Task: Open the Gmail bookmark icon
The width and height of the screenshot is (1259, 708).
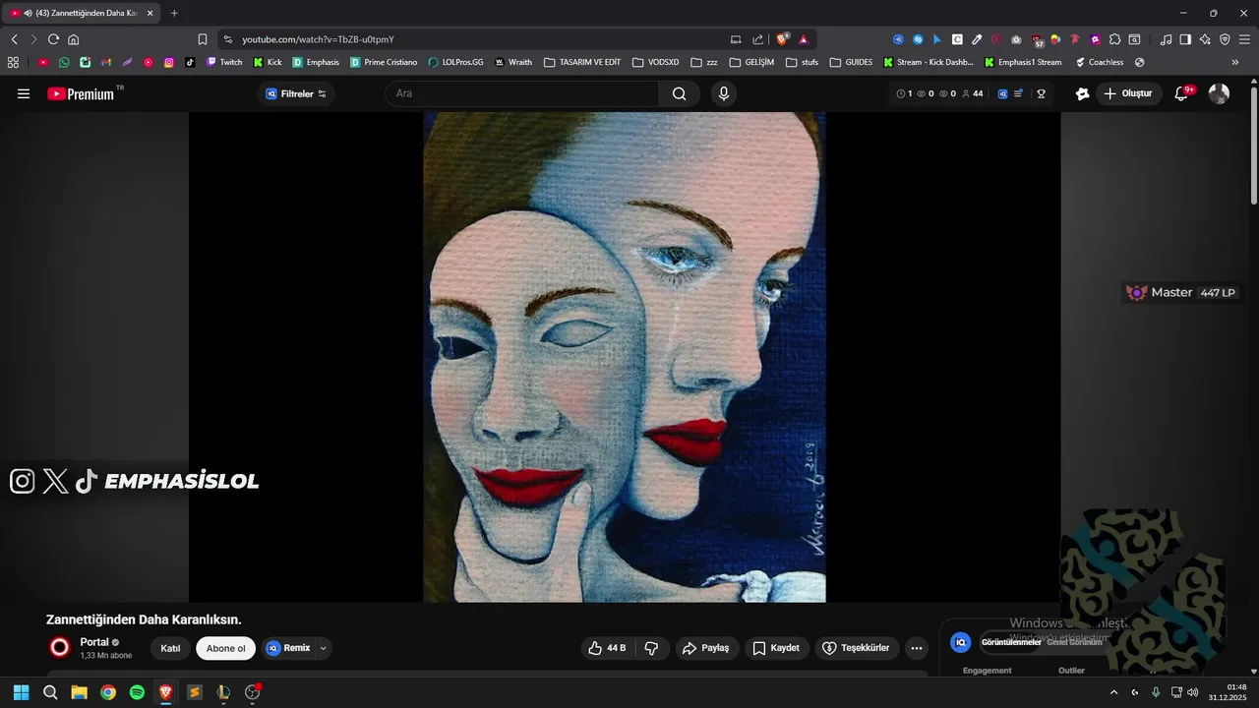Action: (106, 62)
